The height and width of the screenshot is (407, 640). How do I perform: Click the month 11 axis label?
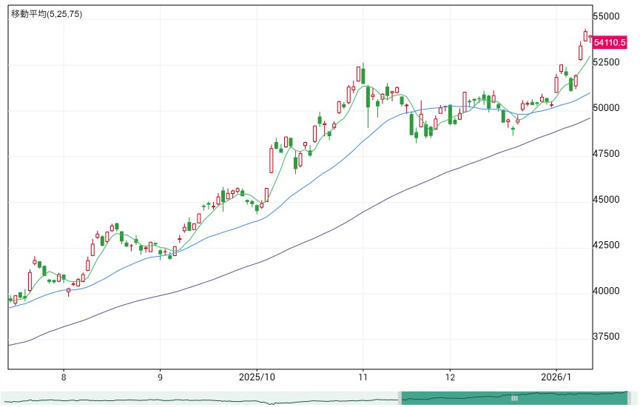coord(363,377)
